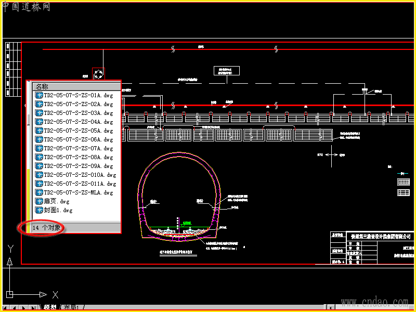Click the UCS origin square icon
Image resolution: width=416 pixels, height=312 pixels.
tap(10, 294)
